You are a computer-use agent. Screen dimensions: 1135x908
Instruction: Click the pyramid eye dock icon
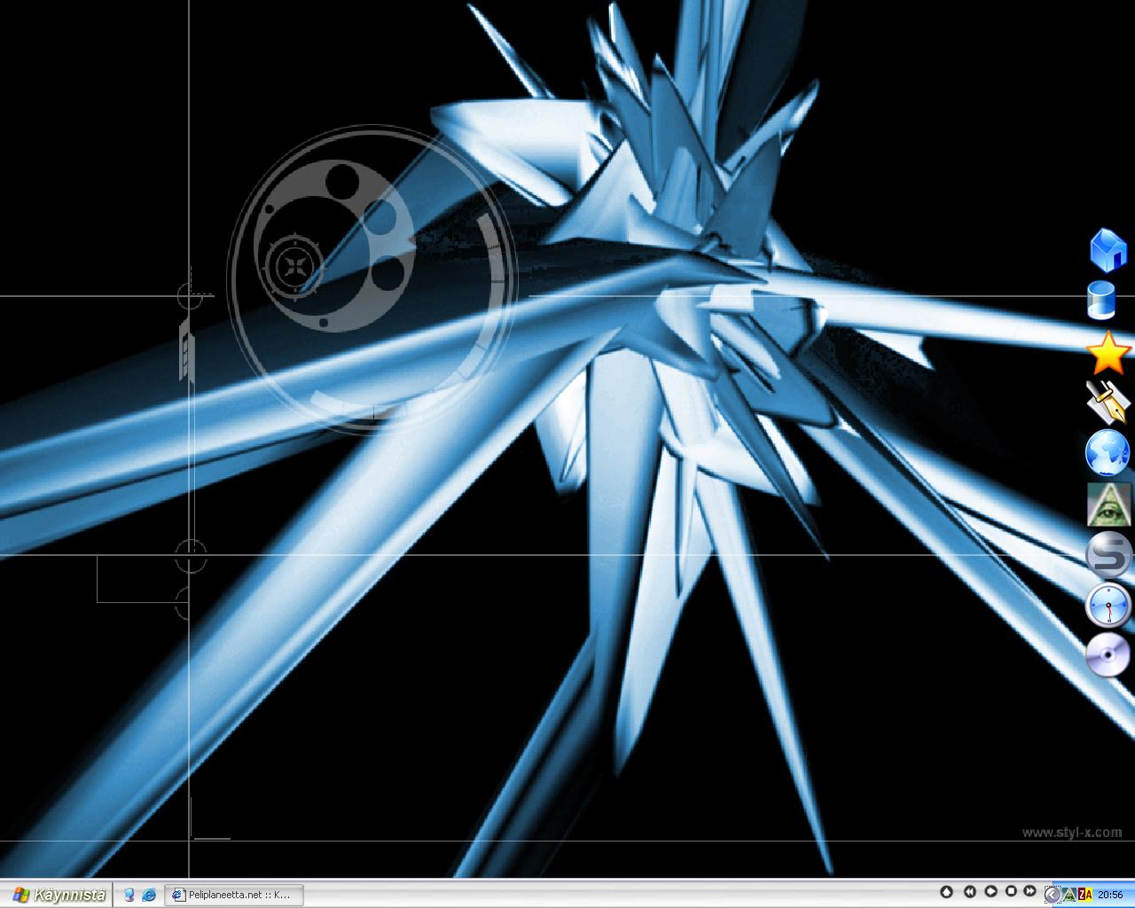coord(1108,504)
